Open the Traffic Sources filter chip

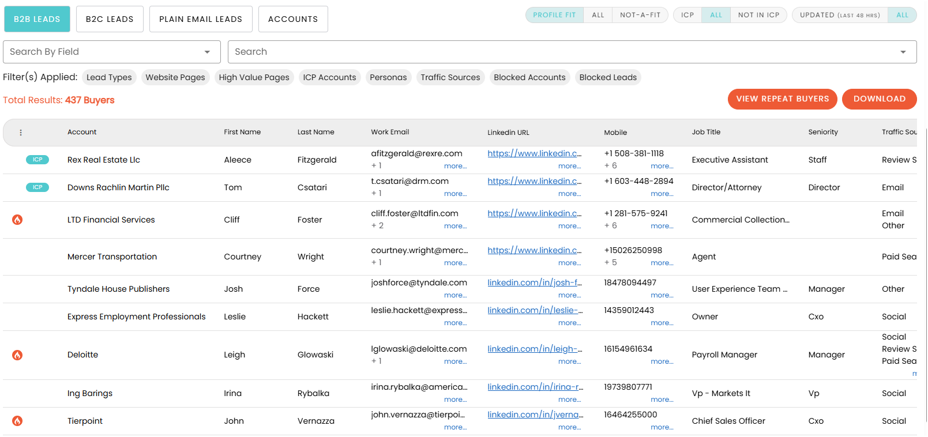pos(450,77)
